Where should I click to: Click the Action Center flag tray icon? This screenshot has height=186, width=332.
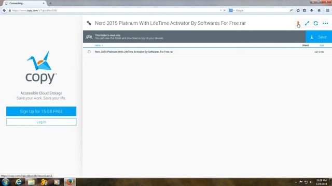pos(301,182)
